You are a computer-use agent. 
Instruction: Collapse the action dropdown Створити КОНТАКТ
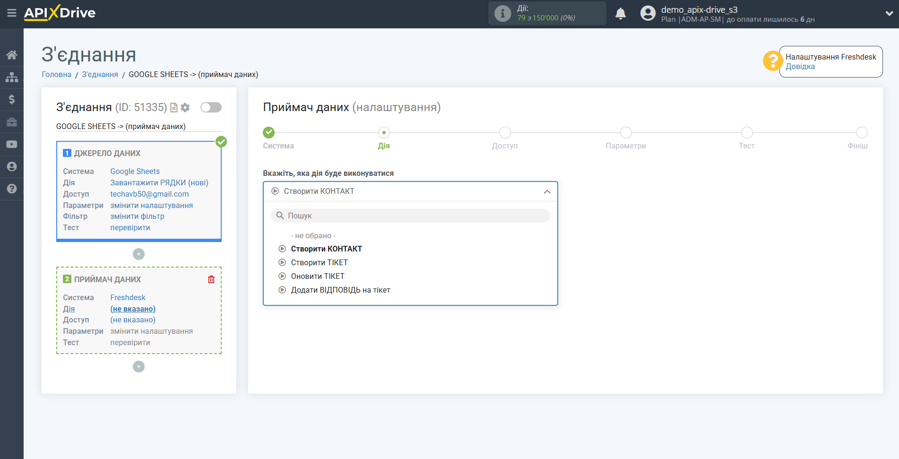[x=410, y=191]
